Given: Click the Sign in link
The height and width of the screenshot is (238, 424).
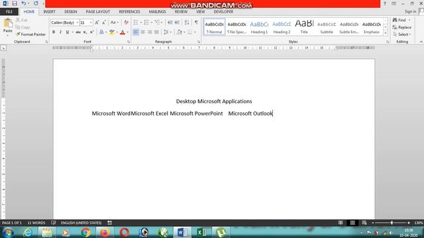Looking at the screenshot, I should 410,12.
